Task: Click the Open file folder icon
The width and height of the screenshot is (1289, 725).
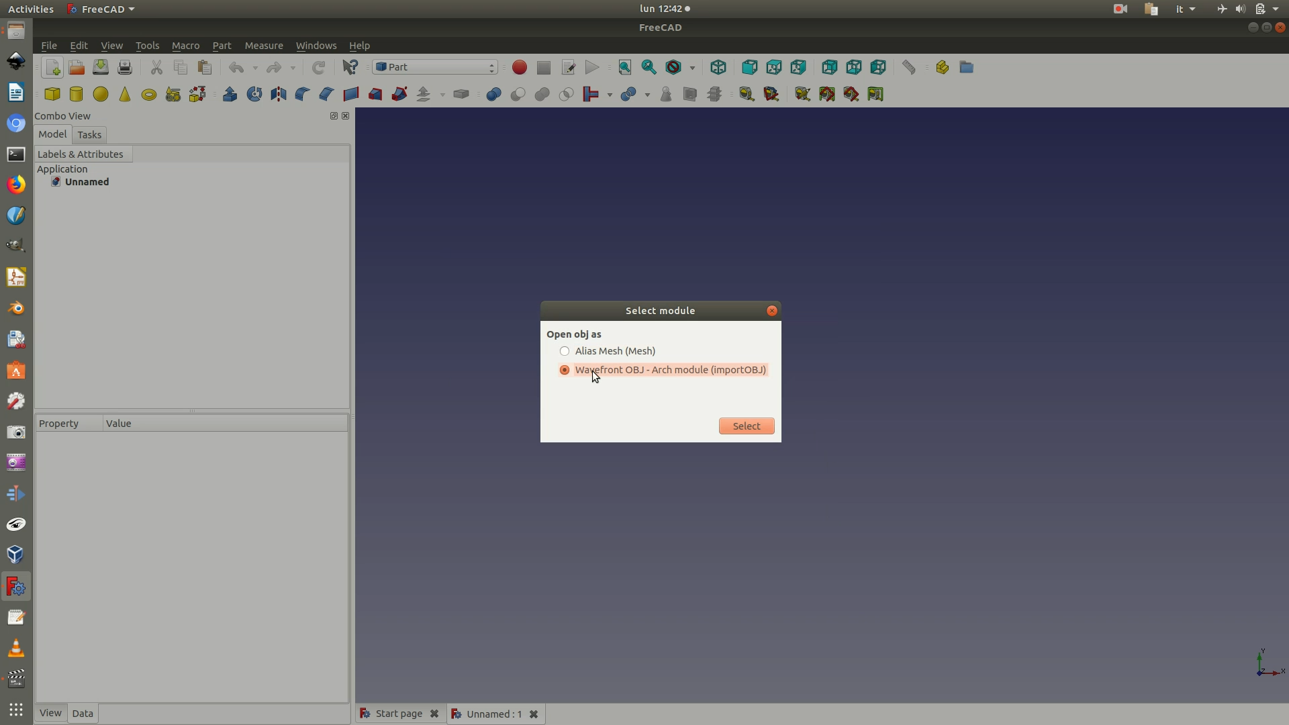Action: click(77, 67)
